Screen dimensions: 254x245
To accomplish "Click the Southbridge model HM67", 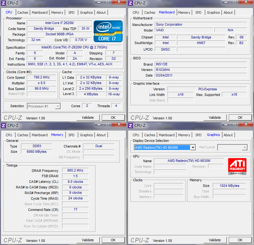I will tap(201, 43).
